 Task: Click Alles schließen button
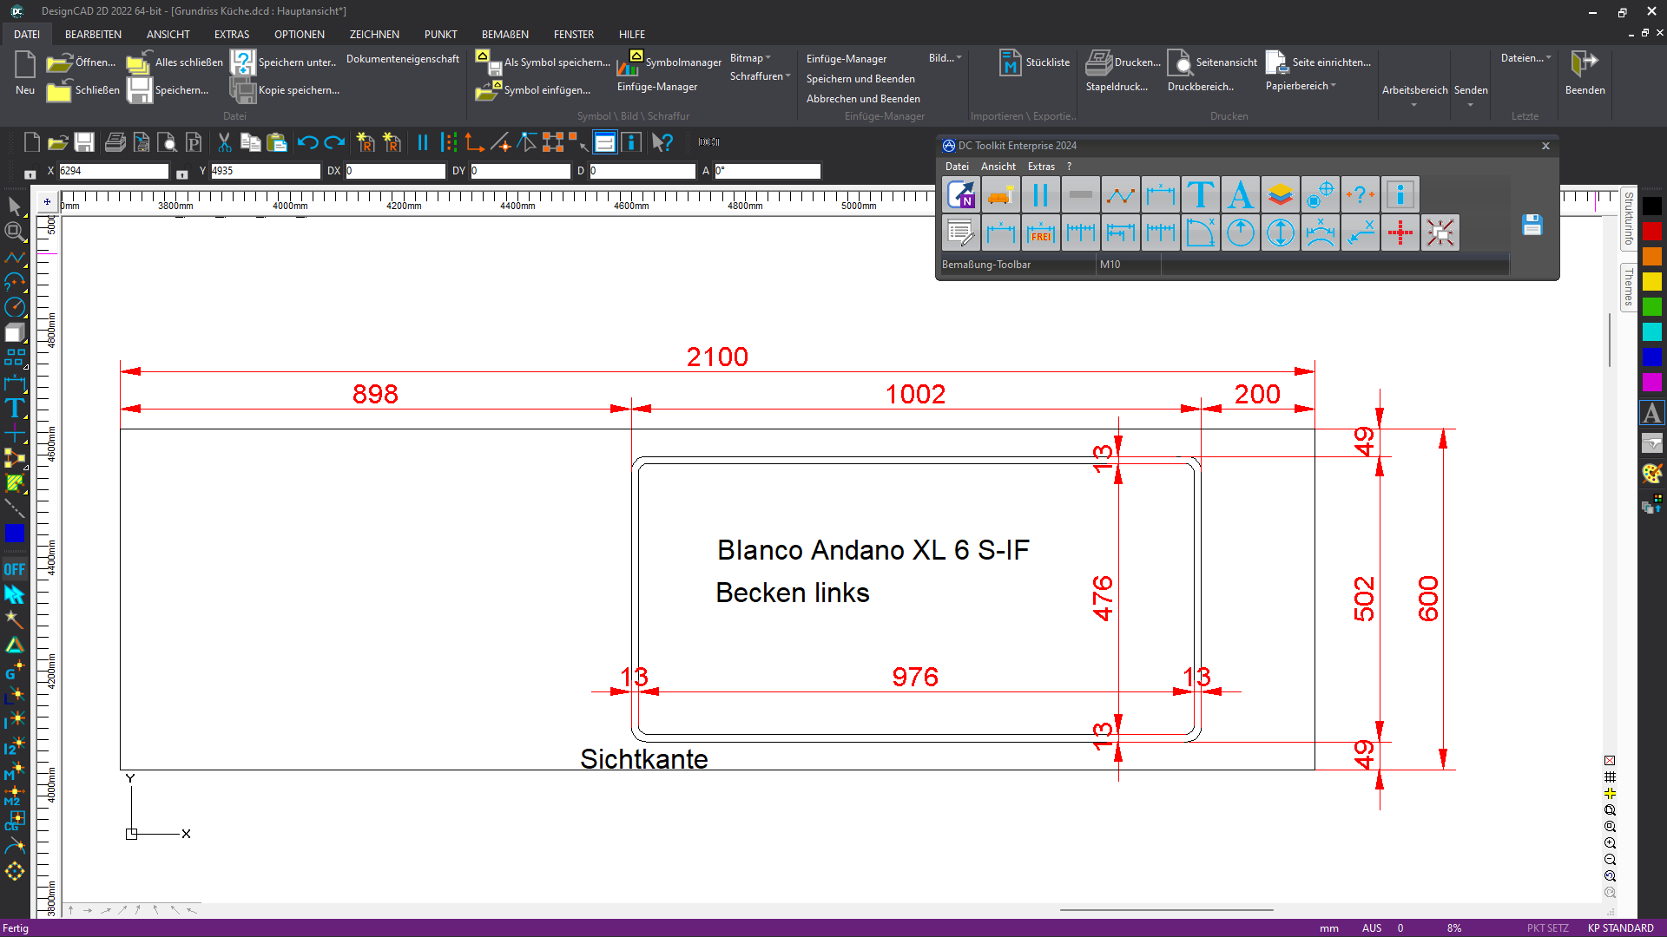(x=175, y=62)
